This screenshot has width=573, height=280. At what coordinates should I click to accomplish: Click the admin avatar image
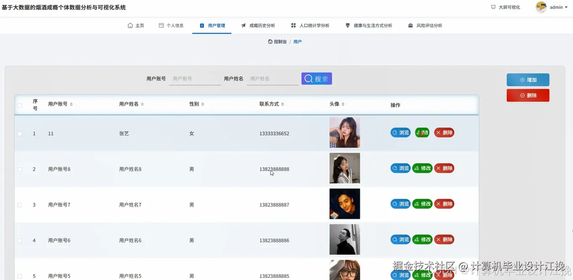[x=541, y=7]
